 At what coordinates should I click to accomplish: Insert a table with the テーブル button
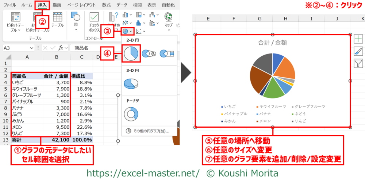click(x=57, y=20)
